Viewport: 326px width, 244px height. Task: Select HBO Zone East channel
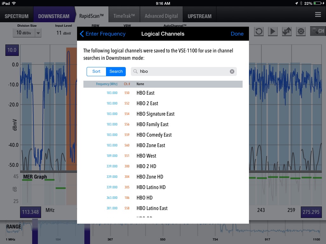163,145
